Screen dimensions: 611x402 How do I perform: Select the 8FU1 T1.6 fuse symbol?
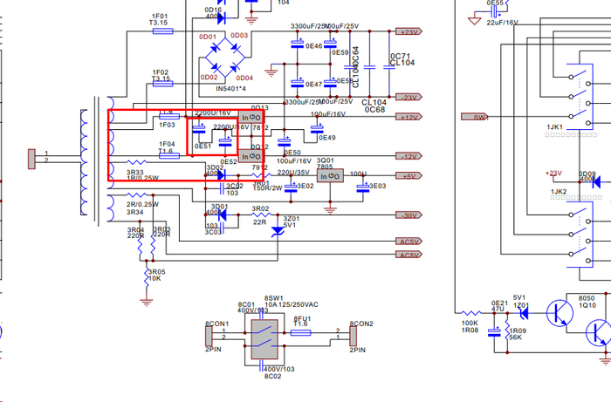click(x=301, y=333)
